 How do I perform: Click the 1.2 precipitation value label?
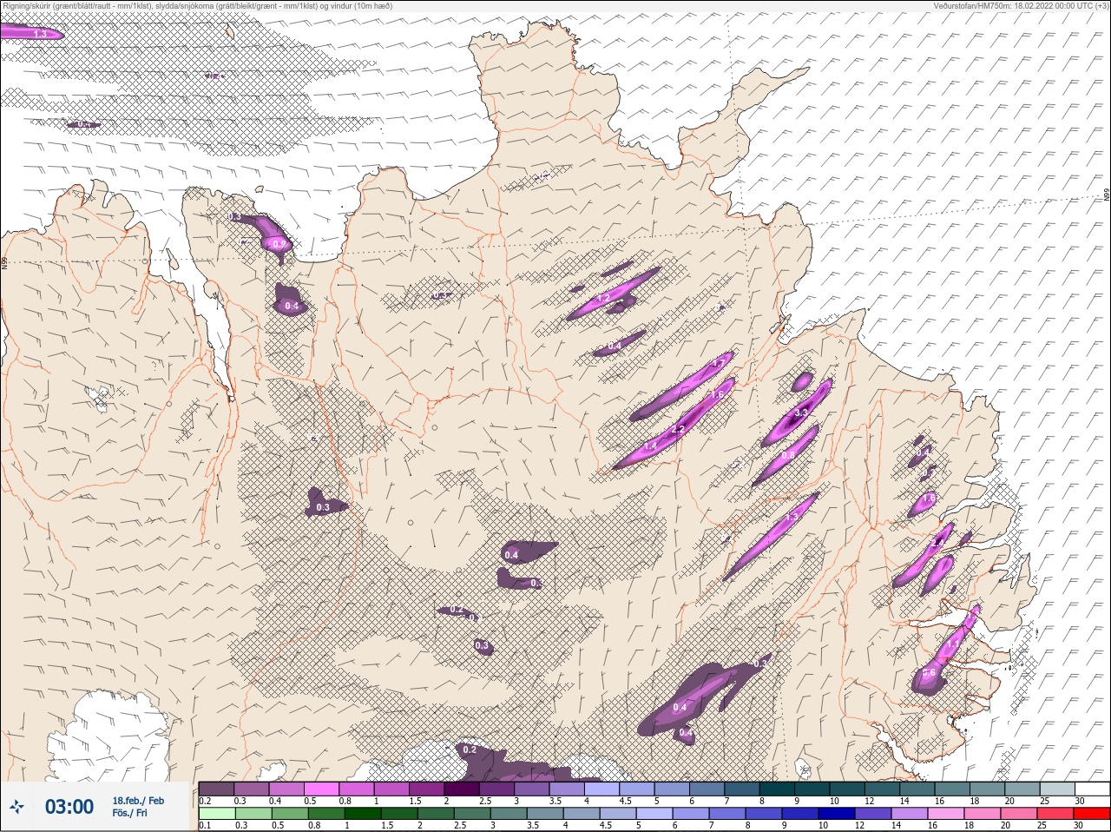click(x=604, y=298)
